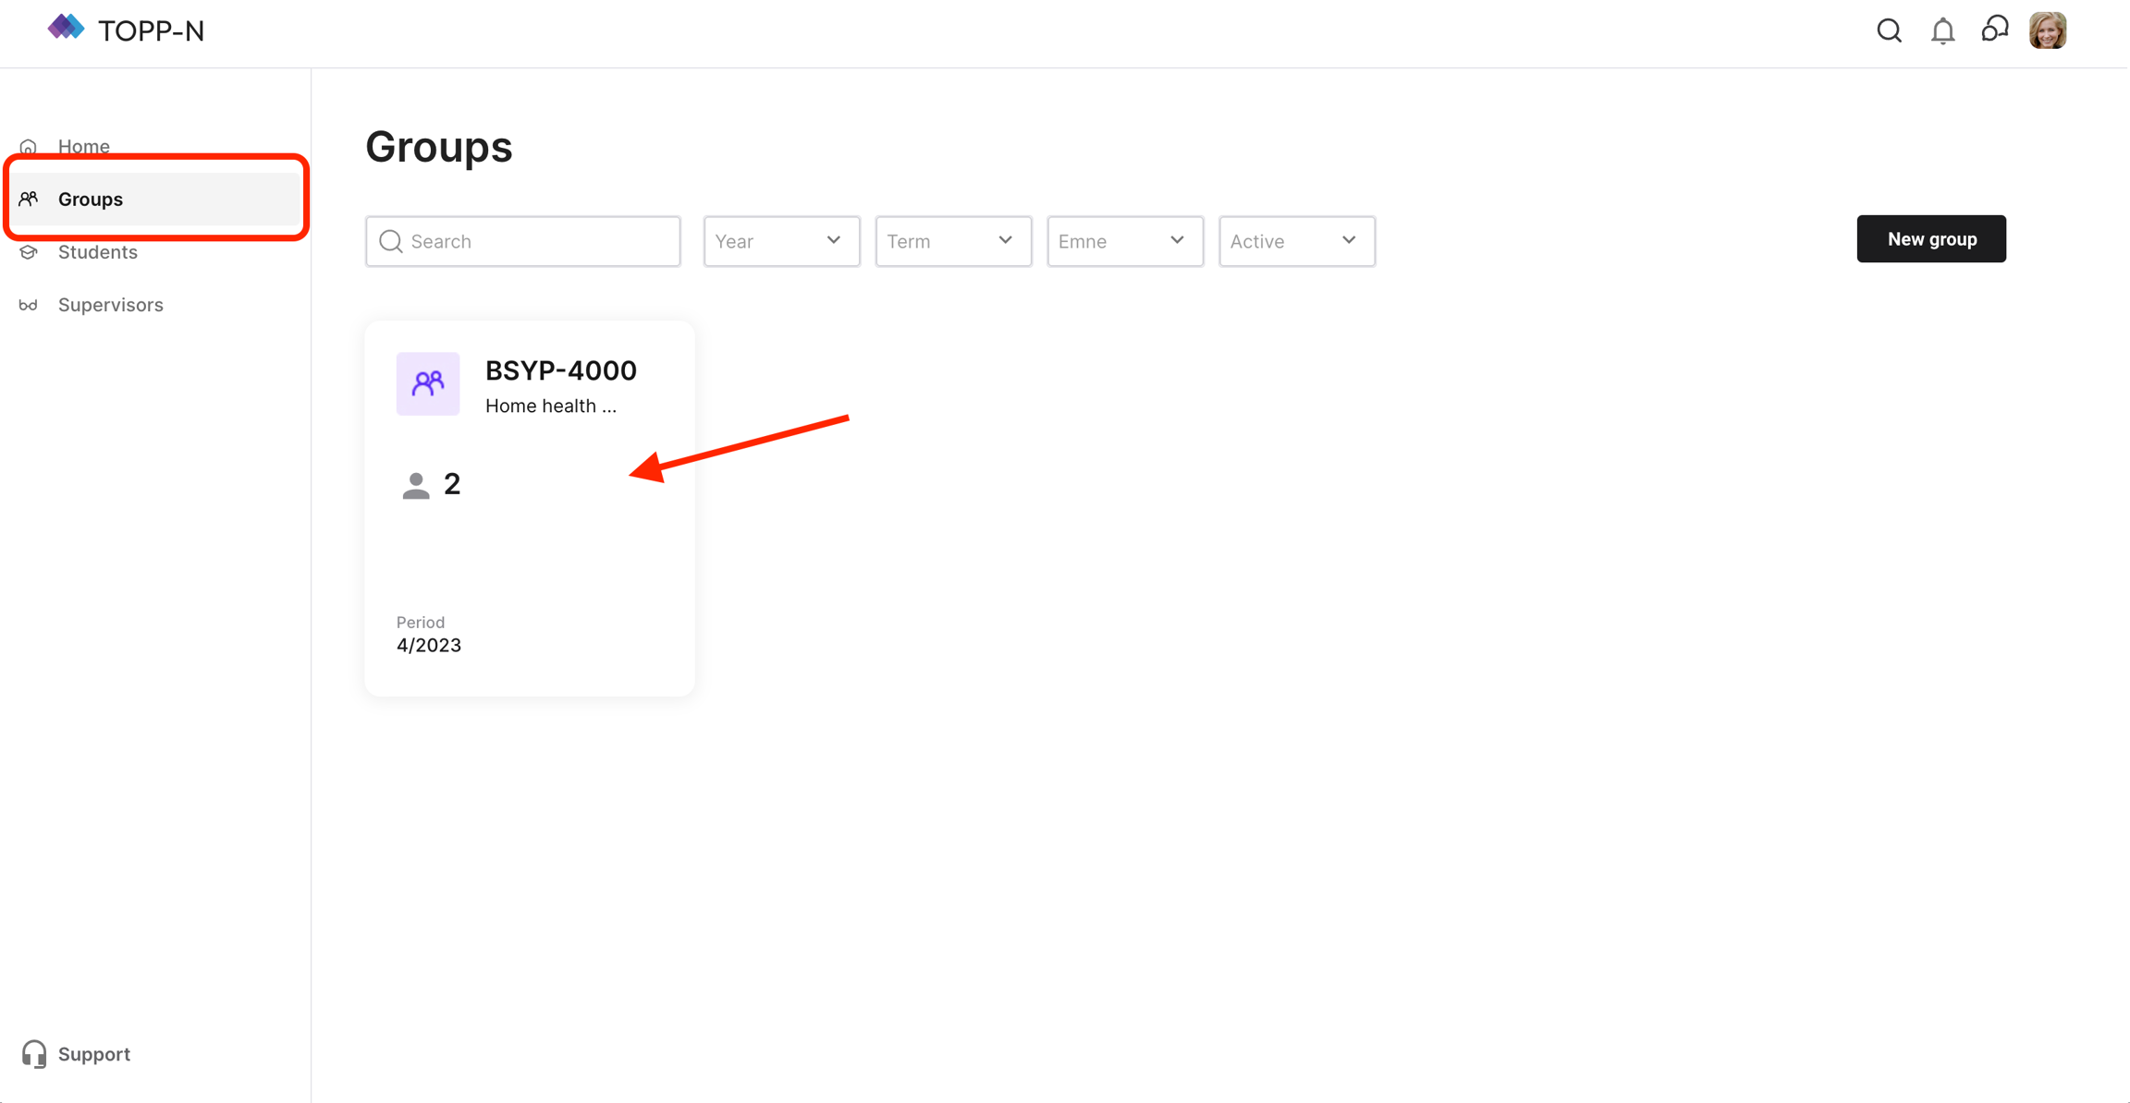This screenshot has width=2130, height=1103.
Task: Click the purple group icon on BSYP-4000 card
Action: [427, 383]
